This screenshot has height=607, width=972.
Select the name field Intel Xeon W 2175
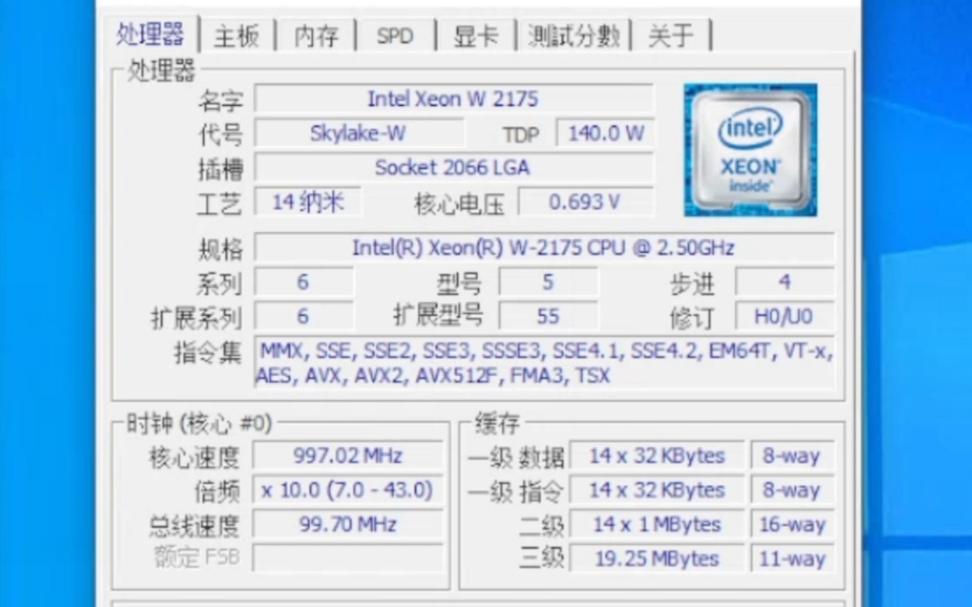(x=453, y=99)
